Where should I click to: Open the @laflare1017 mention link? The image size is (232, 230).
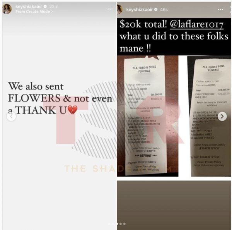point(196,24)
